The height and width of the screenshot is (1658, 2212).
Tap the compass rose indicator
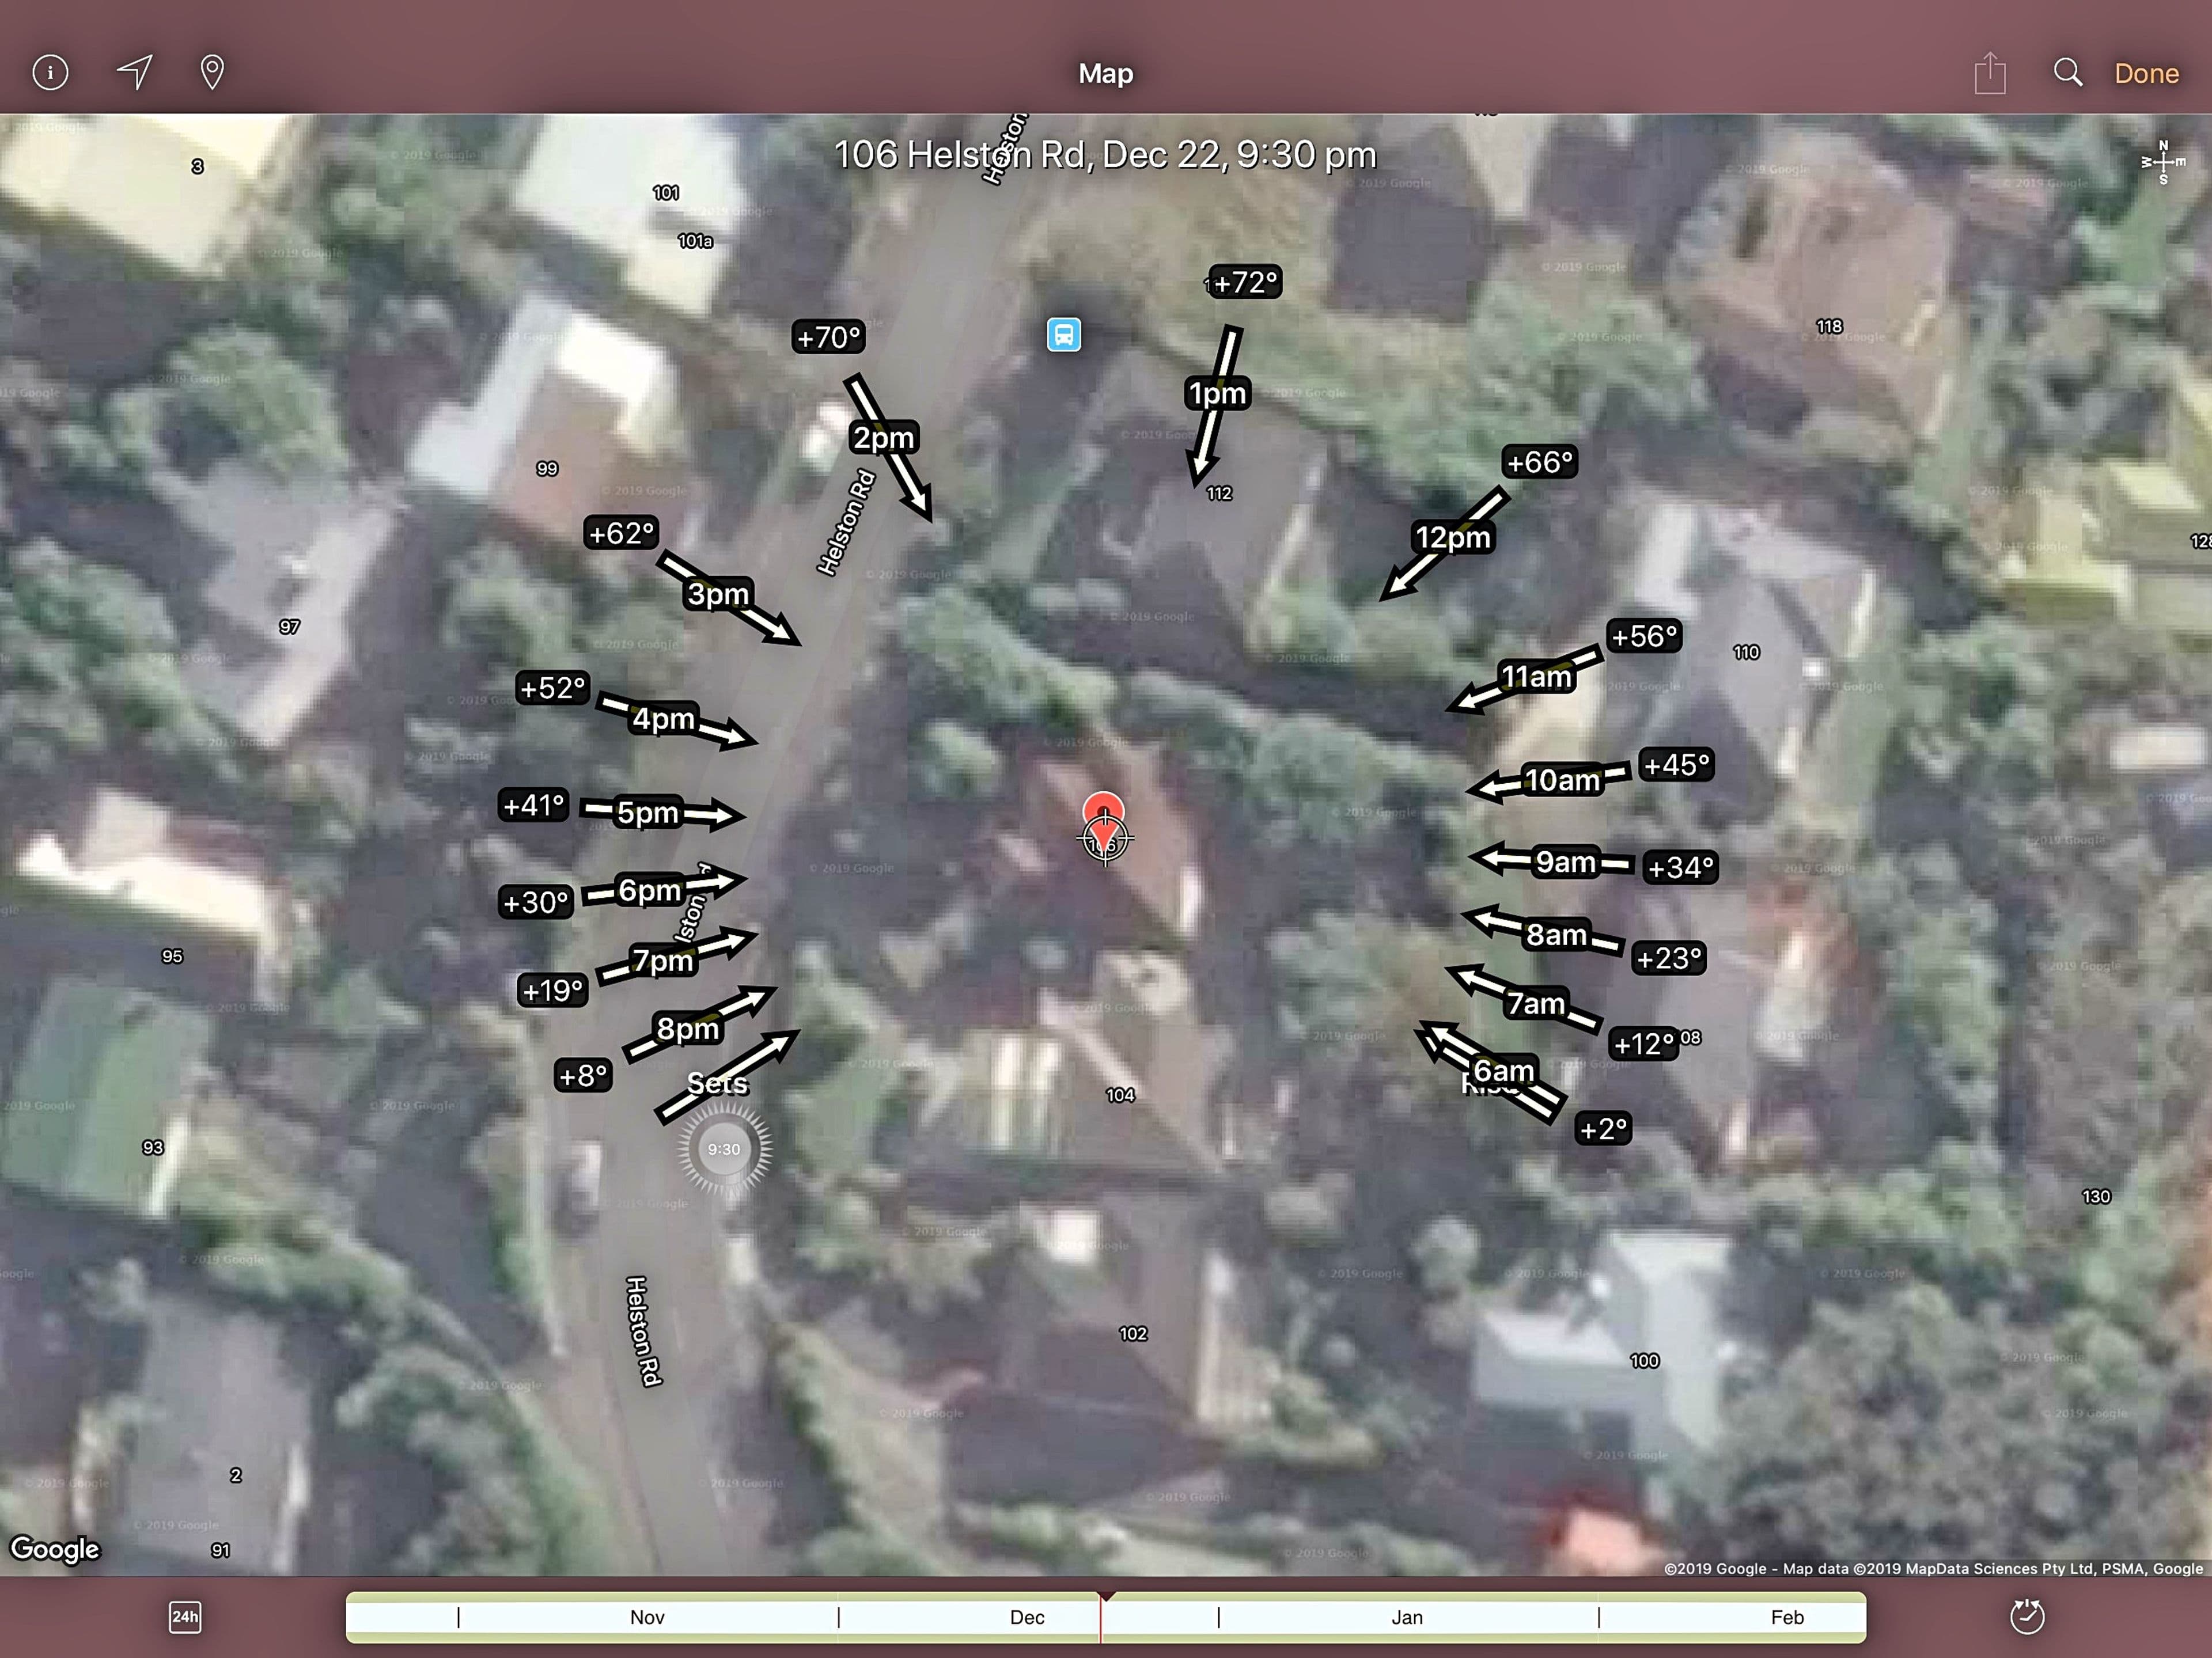pyautogui.click(x=2163, y=162)
